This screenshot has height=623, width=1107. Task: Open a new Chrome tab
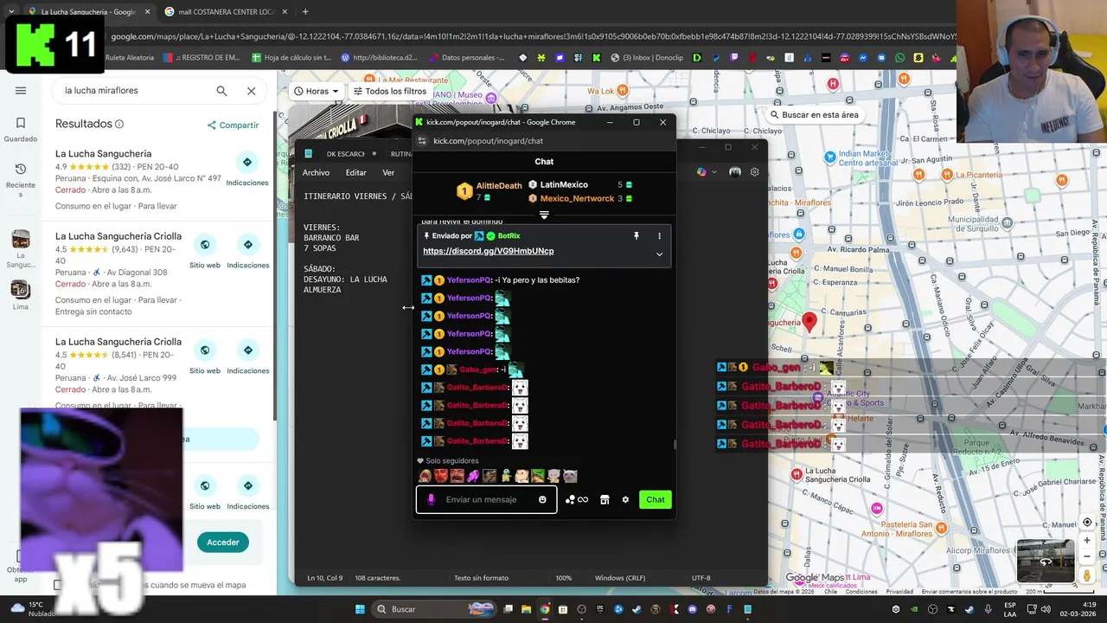[x=305, y=11]
